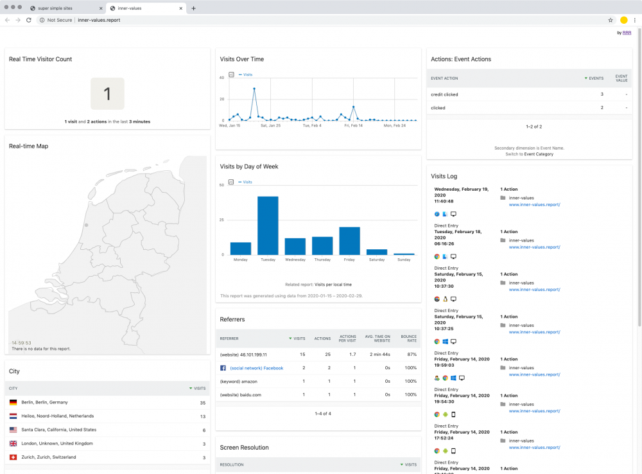Open the Chrome three-dot menu
Image resolution: width=642 pixels, height=474 pixels.
pos(635,20)
